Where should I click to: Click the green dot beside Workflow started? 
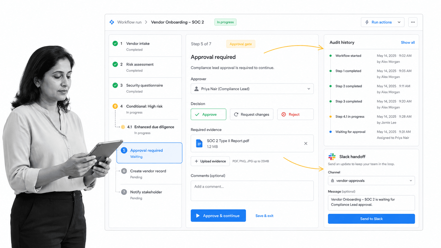click(x=330, y=56)
